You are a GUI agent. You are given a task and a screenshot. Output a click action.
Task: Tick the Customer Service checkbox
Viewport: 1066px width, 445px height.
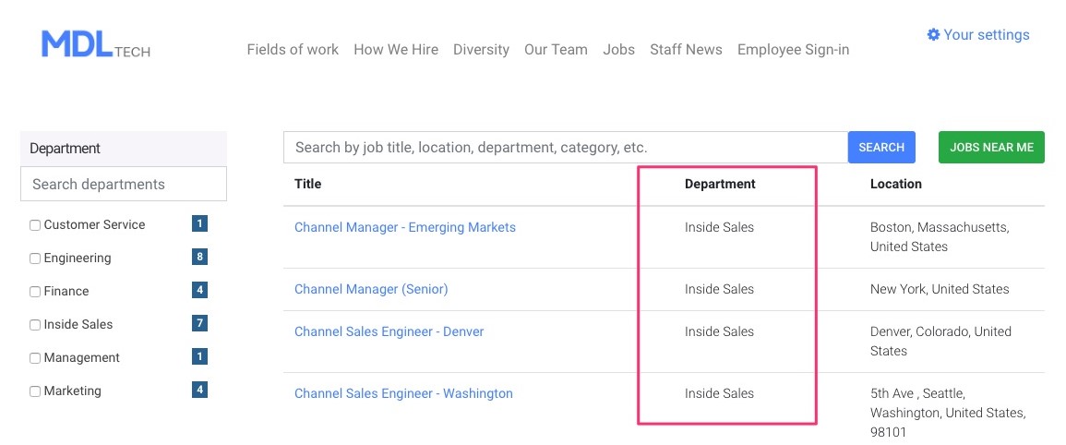35,225
